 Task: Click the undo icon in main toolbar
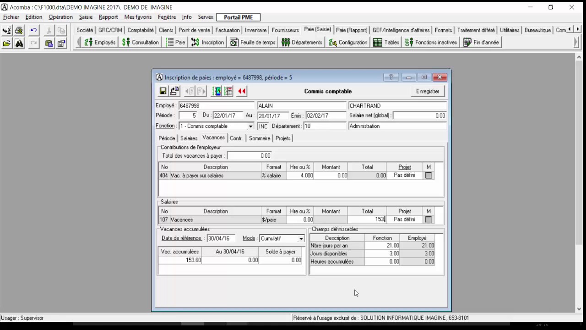[x=33, y=30]
